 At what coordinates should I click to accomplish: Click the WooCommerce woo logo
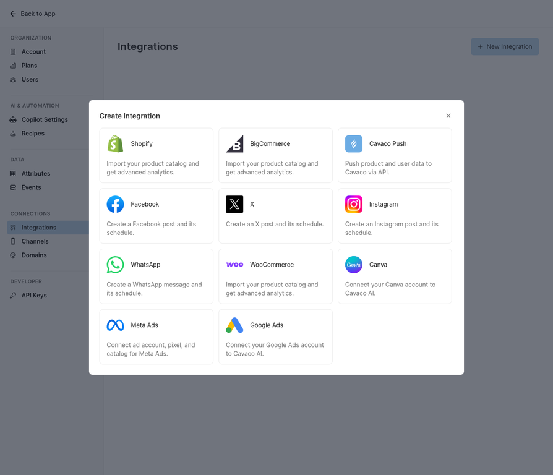coord(234,265)
